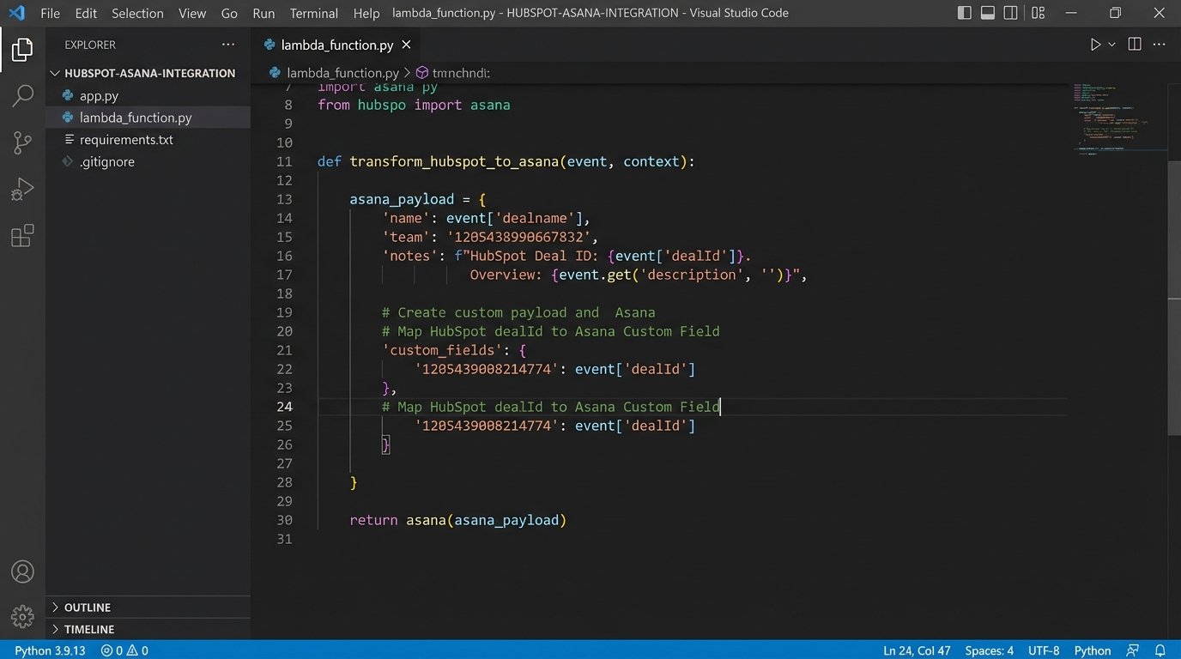Expand the Timeline section
Screen dimensions: 1181x659
click(88, 629)
